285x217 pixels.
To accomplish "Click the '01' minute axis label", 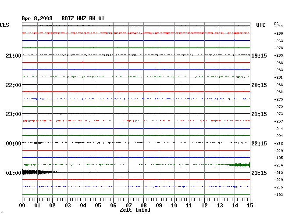I will (x=37, y=206).
